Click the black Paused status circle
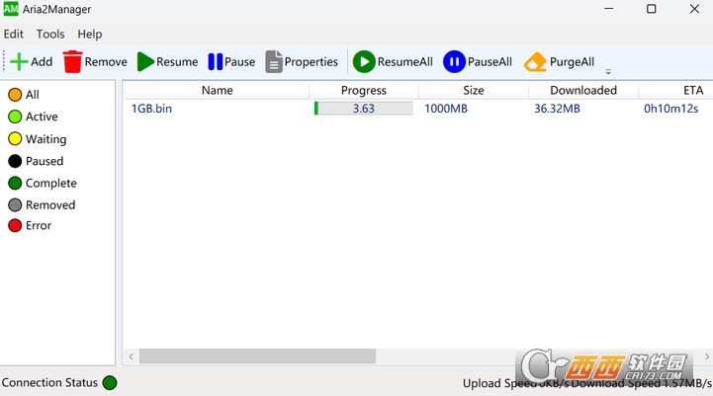Image resolution: width=713 pixels, height=396 pixels. pos(15,161)
